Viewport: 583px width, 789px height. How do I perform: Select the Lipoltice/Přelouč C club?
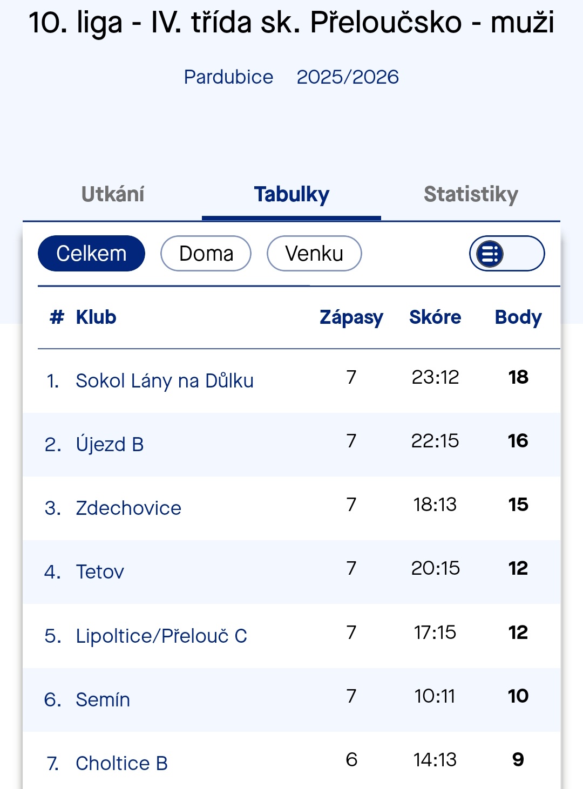pos(161,636)
